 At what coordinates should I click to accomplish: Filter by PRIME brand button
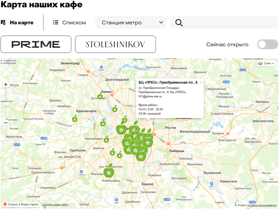coord(36,44)
